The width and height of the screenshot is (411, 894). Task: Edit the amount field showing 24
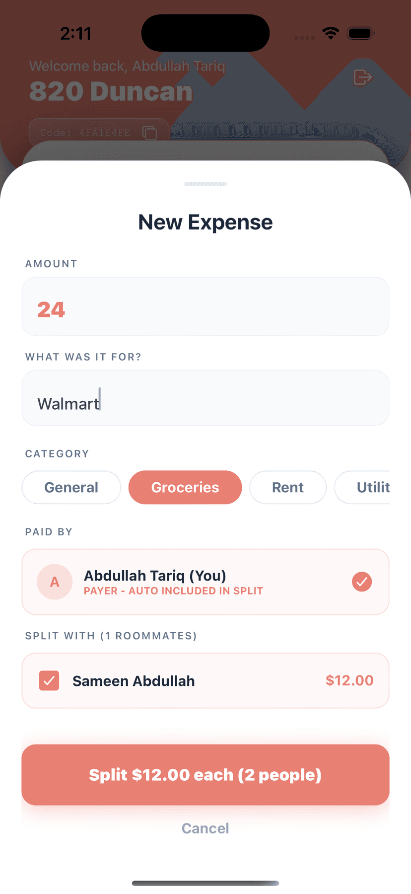(x=205, y=307)
